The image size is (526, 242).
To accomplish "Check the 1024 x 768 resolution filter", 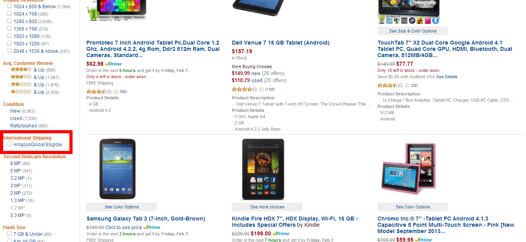I will 9,14.
